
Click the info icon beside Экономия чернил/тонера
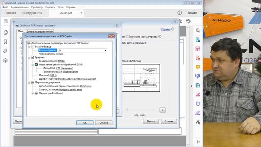pyautogui.click(x=160, y=36)
